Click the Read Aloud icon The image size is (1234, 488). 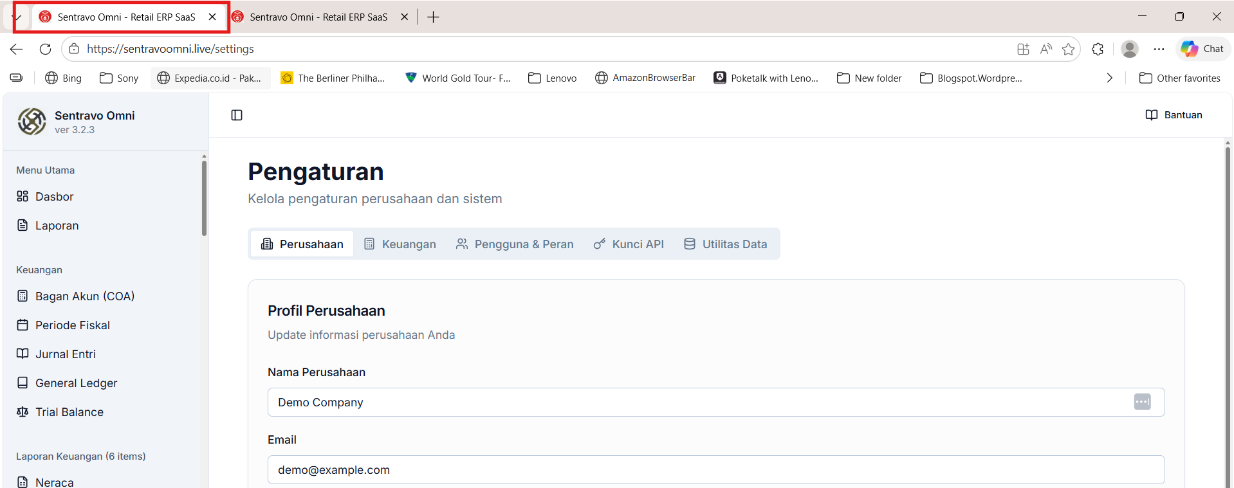coord(1045,49)
